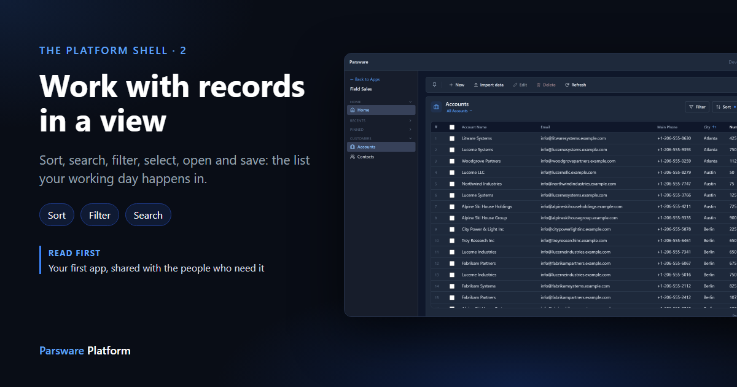This screenshot has height=387, width=737.
Task: Open the Filter panel in the app window
Action: coord(697,107)
